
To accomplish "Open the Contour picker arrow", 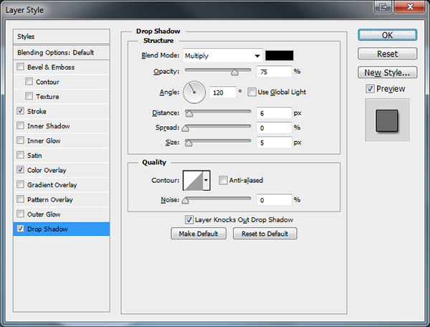I will pyautogui.click(x=206, y=180).
